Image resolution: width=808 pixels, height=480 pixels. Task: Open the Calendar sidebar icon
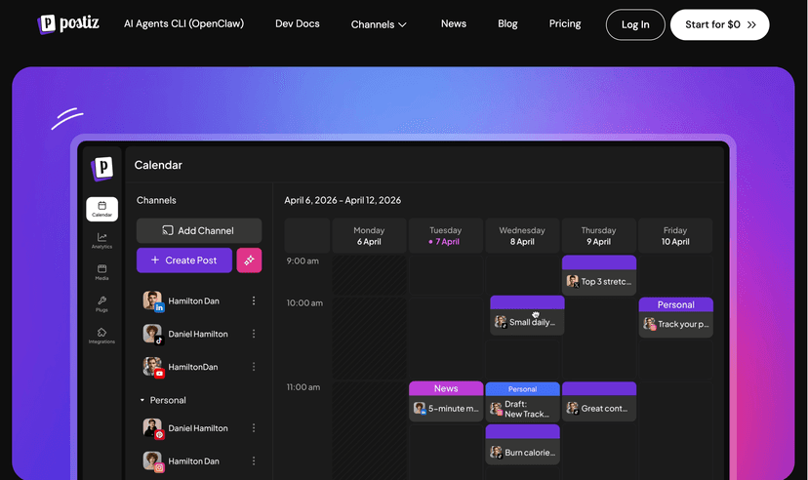coord(102,209)
